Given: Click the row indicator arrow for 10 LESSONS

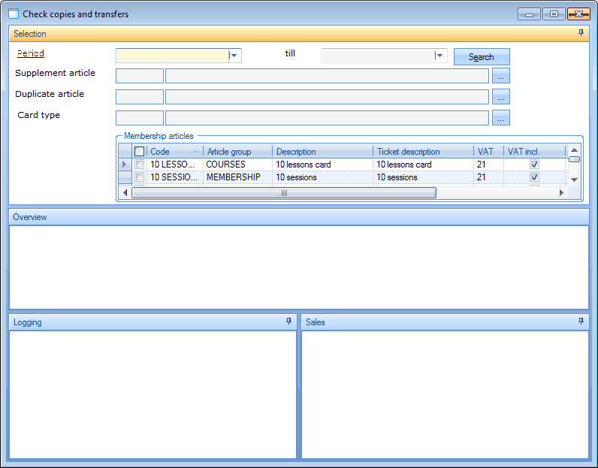Looking at the screenshot, I should 124,165.
